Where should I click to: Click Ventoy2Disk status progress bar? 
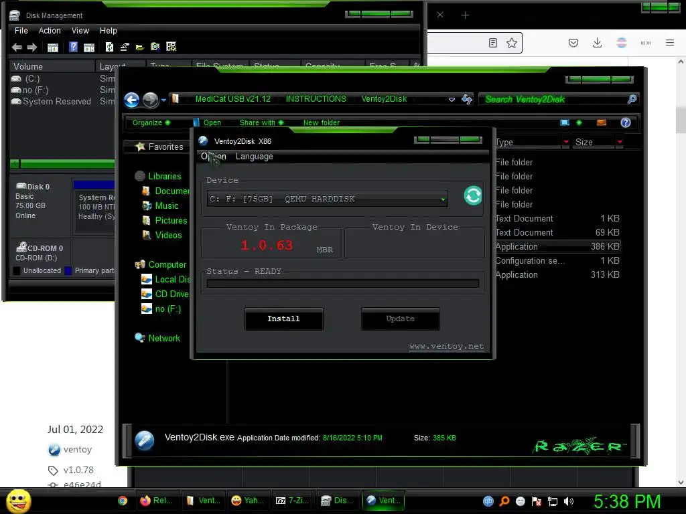pos(342,283)
